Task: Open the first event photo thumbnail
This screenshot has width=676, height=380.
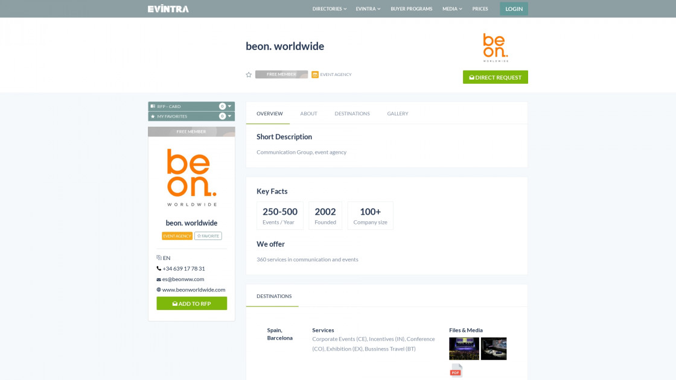Action: 464,348
